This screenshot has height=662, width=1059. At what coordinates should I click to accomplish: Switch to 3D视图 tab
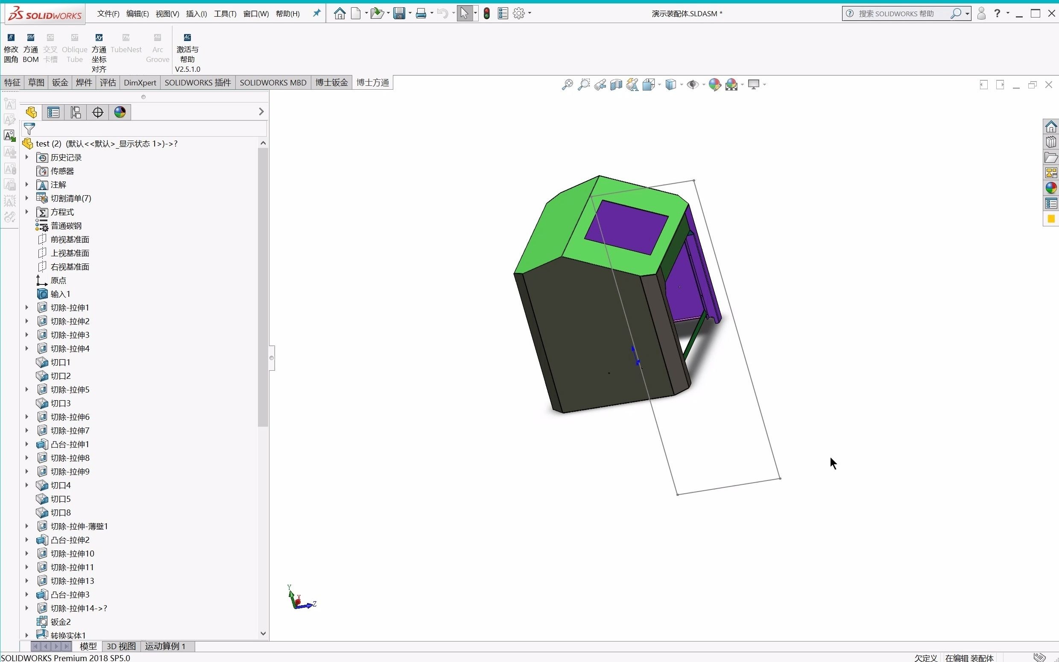[121, 646]
